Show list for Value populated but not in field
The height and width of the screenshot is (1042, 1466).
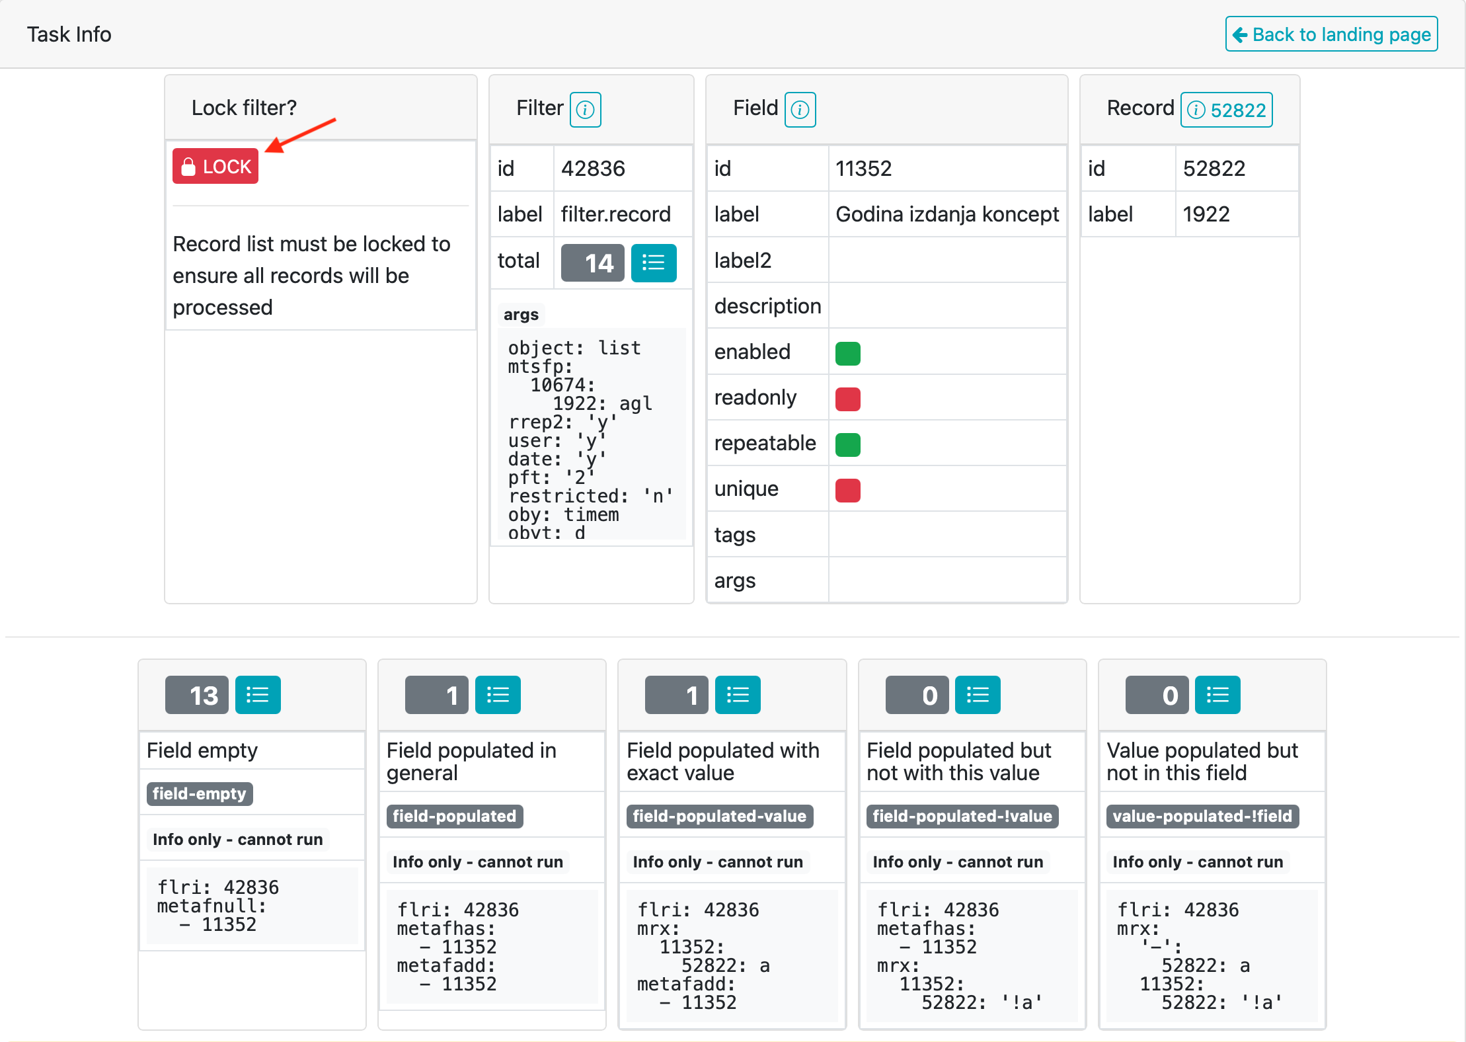pyautogui.click(x=1217, y=695)
